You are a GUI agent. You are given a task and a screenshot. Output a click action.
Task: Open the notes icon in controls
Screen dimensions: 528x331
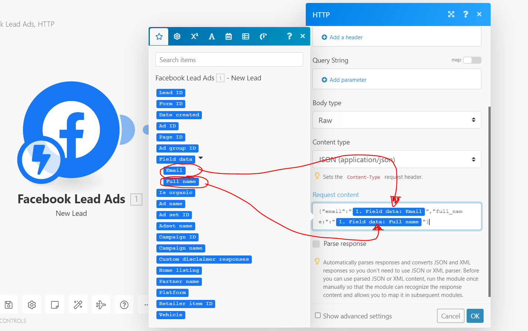pos(55,305)
